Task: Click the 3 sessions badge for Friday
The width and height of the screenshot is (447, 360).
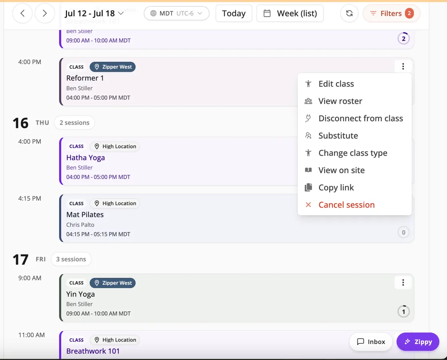Action: (71, 259)
